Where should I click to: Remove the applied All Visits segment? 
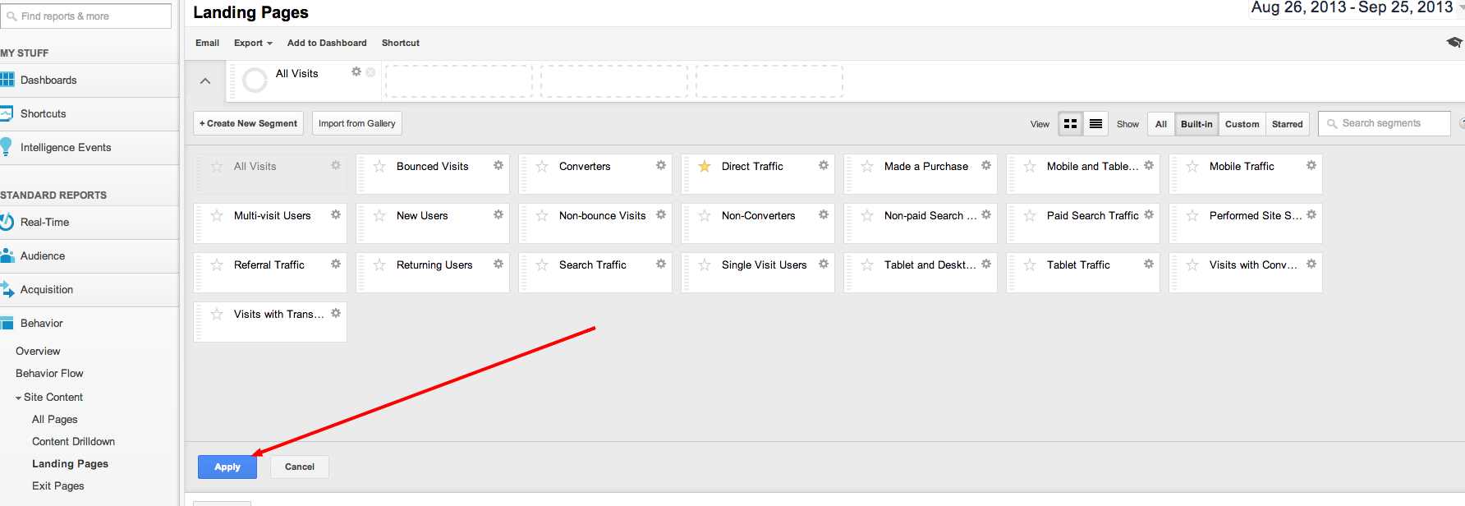pos(370,72)
